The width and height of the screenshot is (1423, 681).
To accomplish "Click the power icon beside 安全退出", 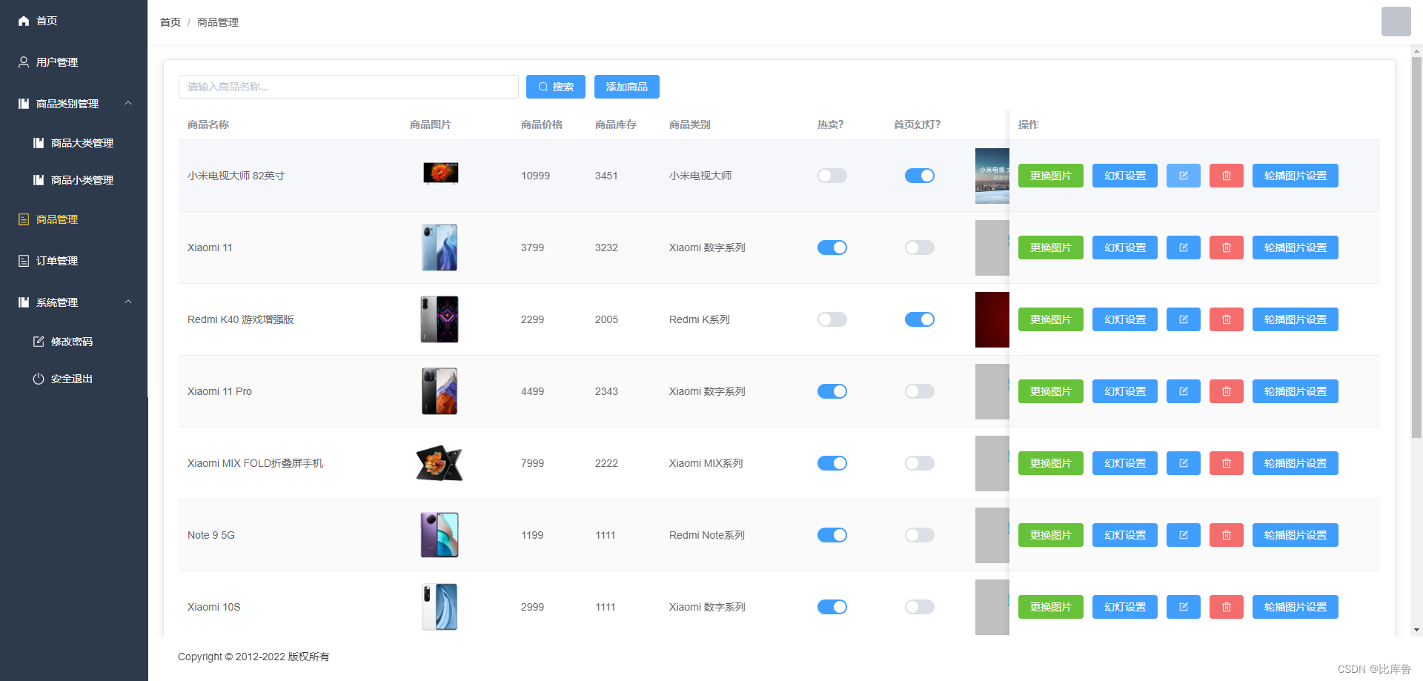I will (39, 379).
